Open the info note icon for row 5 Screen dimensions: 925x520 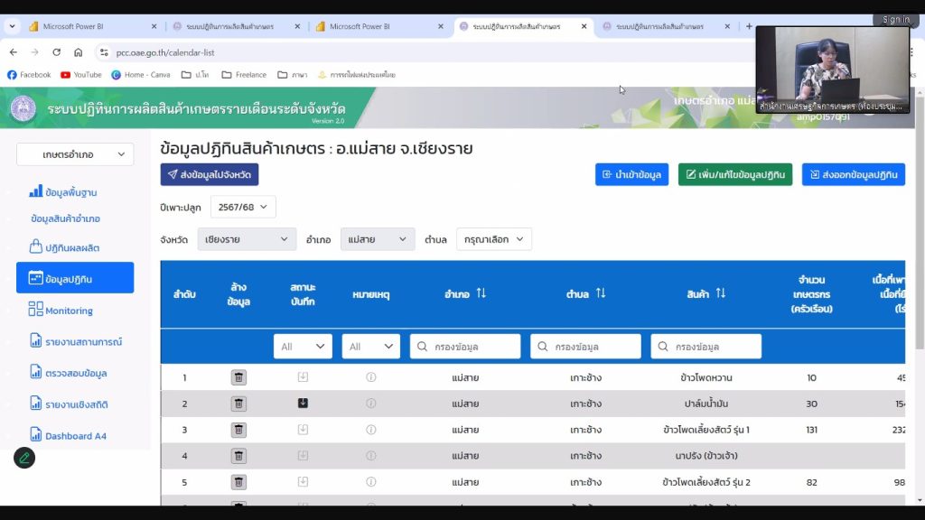[371, 482]
